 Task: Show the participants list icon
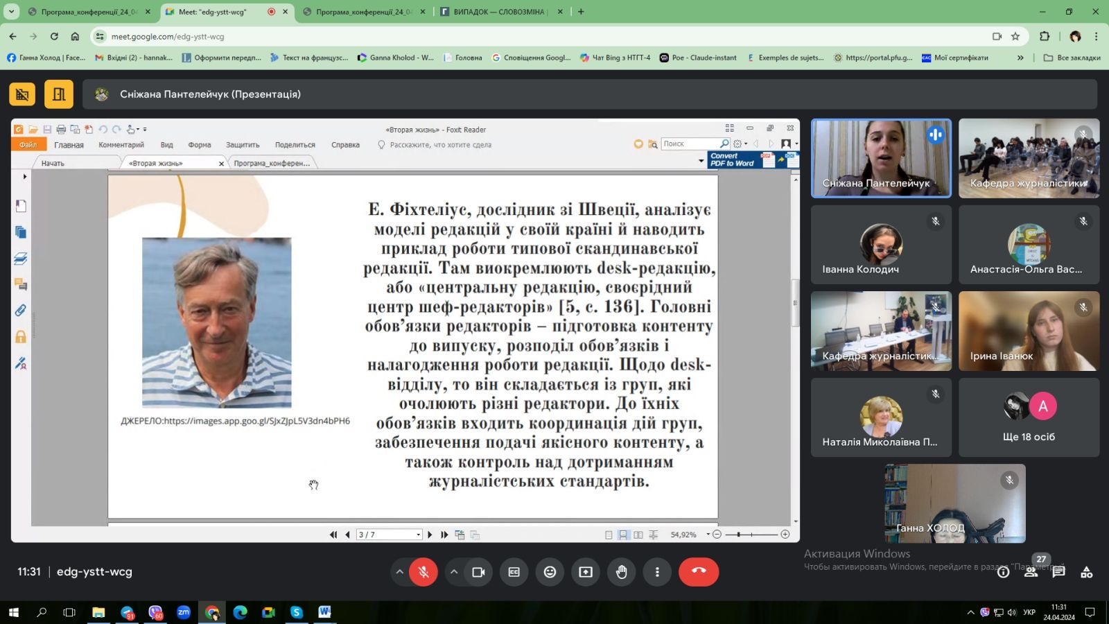click(x=1031, y=572)
